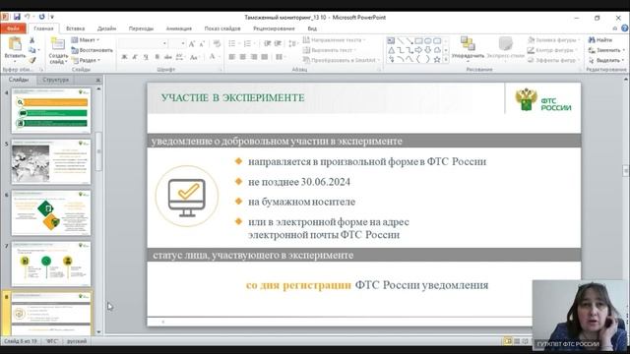Viewport: 630px width, 354px height.
Task: Switch to Outline (Структура) pane tab
Action: click(55, 80)
